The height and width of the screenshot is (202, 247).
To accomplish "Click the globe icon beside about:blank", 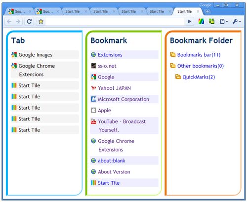I will point(93,161).
